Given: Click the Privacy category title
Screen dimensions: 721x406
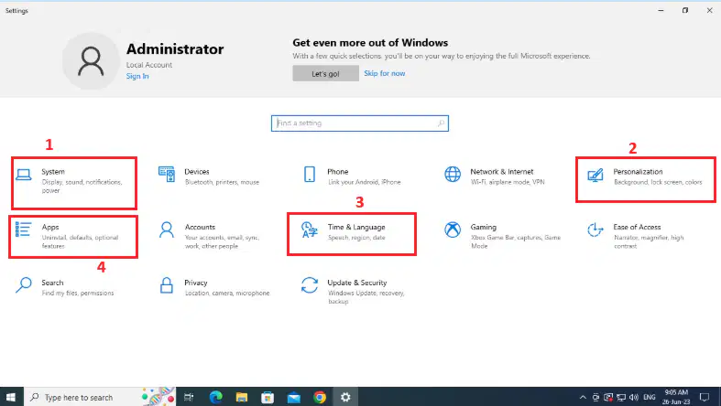Looking at the screenshot, I should pos(196,283).
